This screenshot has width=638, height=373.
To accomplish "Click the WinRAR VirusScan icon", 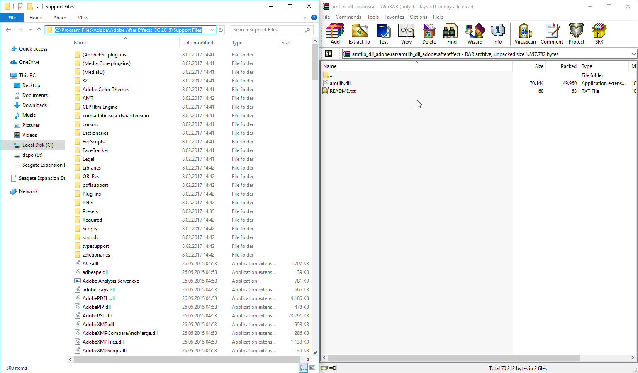I will tap(525, 34).
